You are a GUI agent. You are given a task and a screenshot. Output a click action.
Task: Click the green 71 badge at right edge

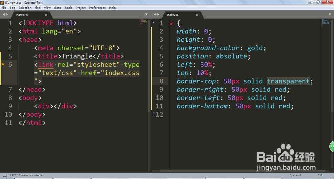[x=332, y=146]
